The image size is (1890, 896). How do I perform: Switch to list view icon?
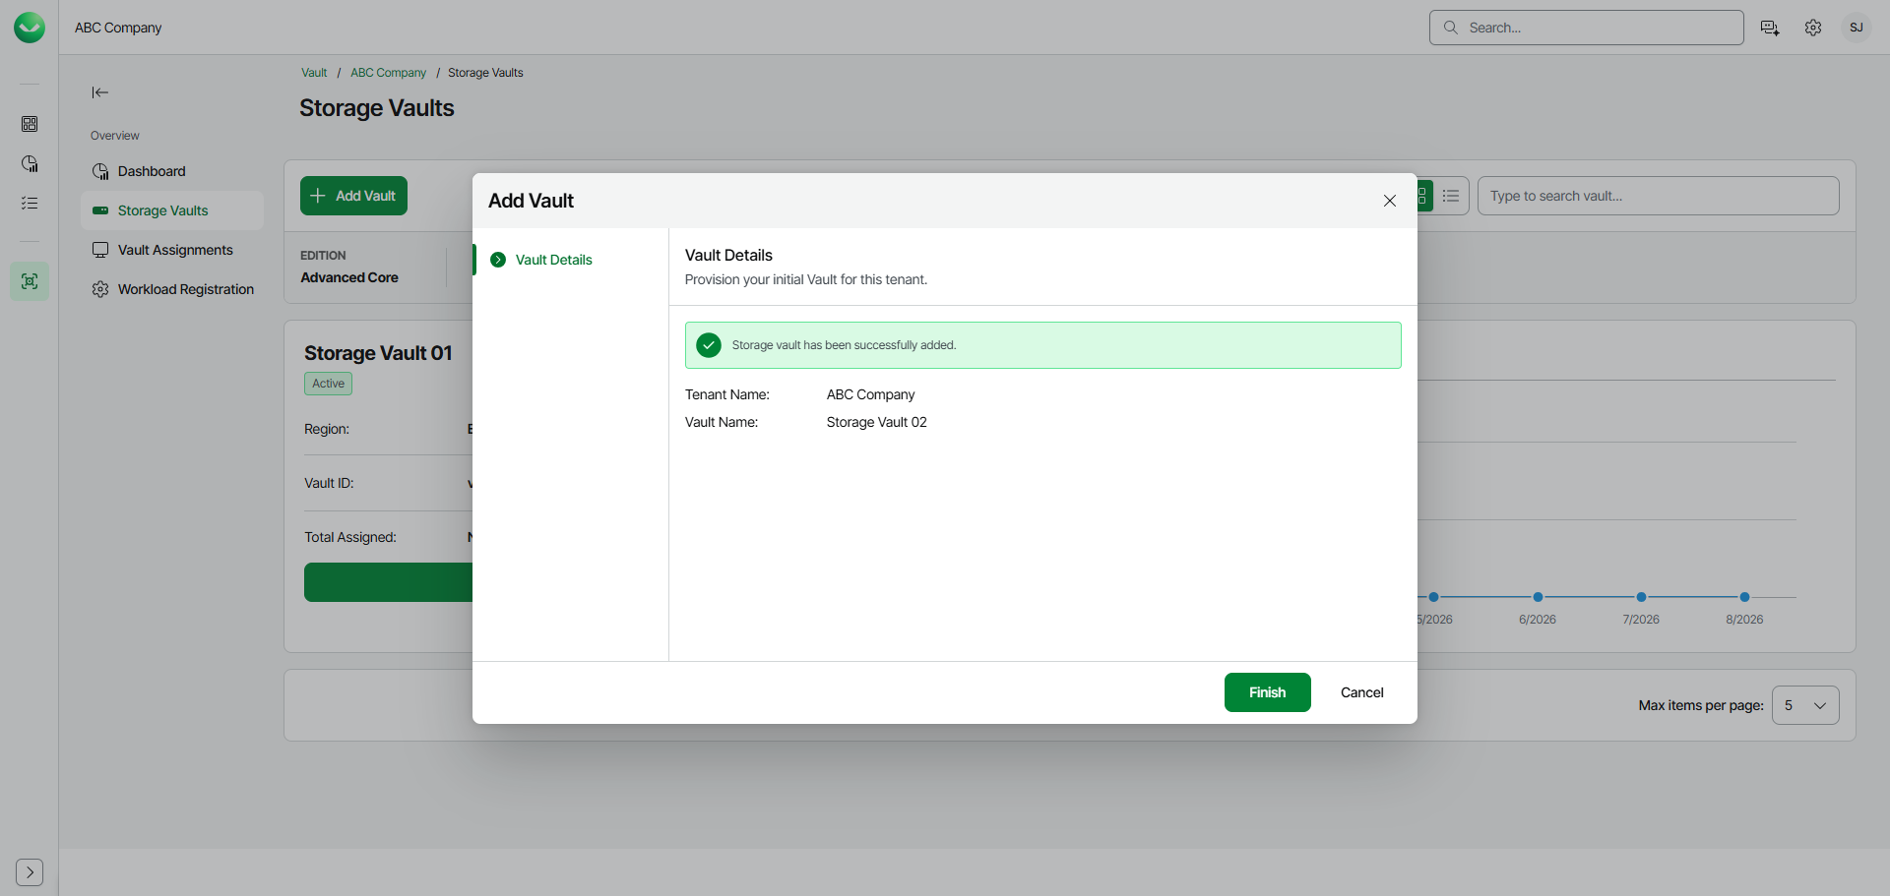1451,196
